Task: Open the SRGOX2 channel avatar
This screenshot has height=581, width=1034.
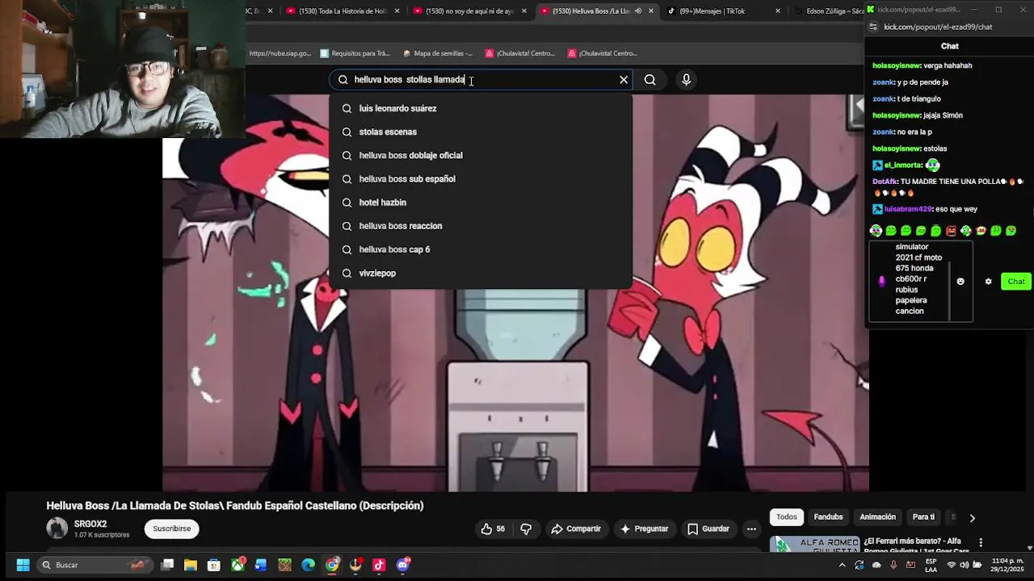Action: click(57, 529)
